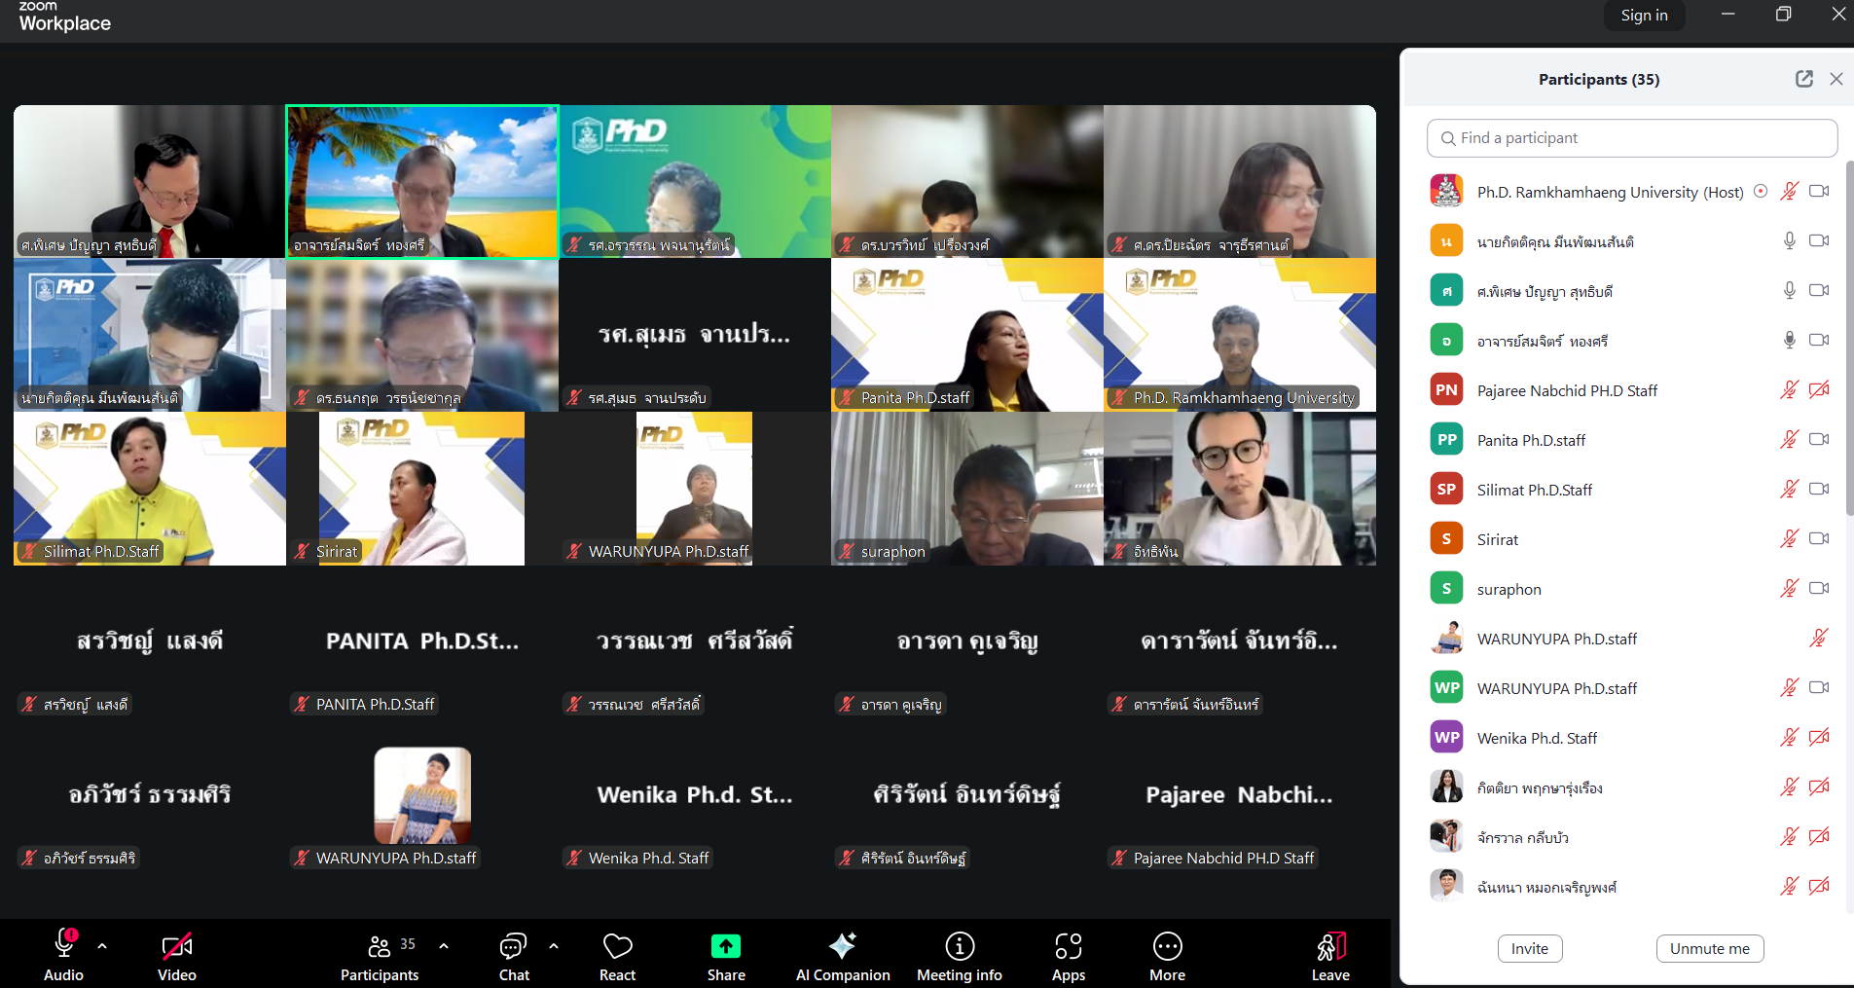Click the participants list scrollbar
The image size is (1854, 988).
[x=1849, y=341]
